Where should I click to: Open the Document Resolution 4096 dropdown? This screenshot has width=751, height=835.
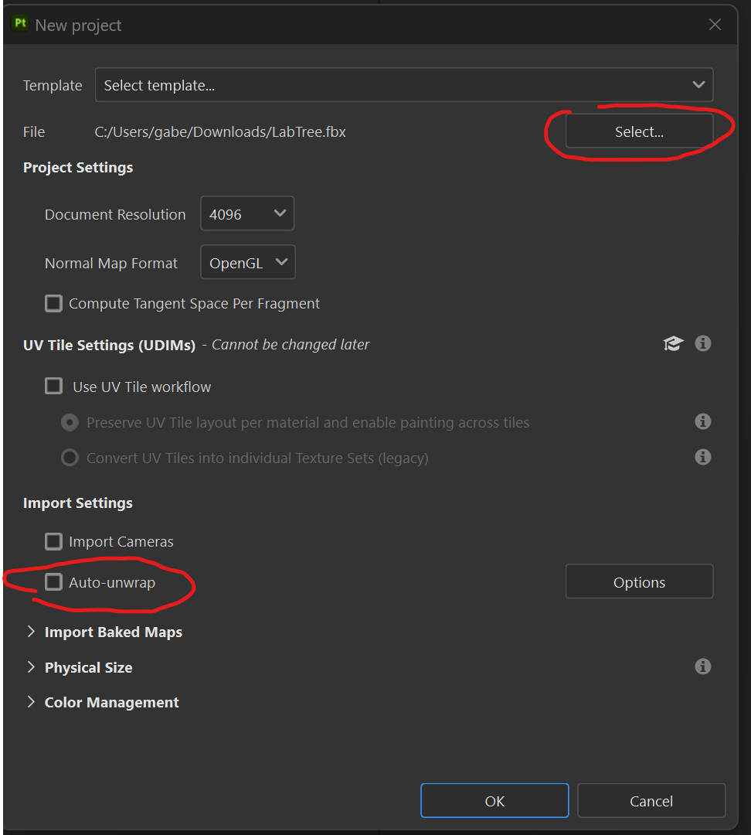point(247,213)
